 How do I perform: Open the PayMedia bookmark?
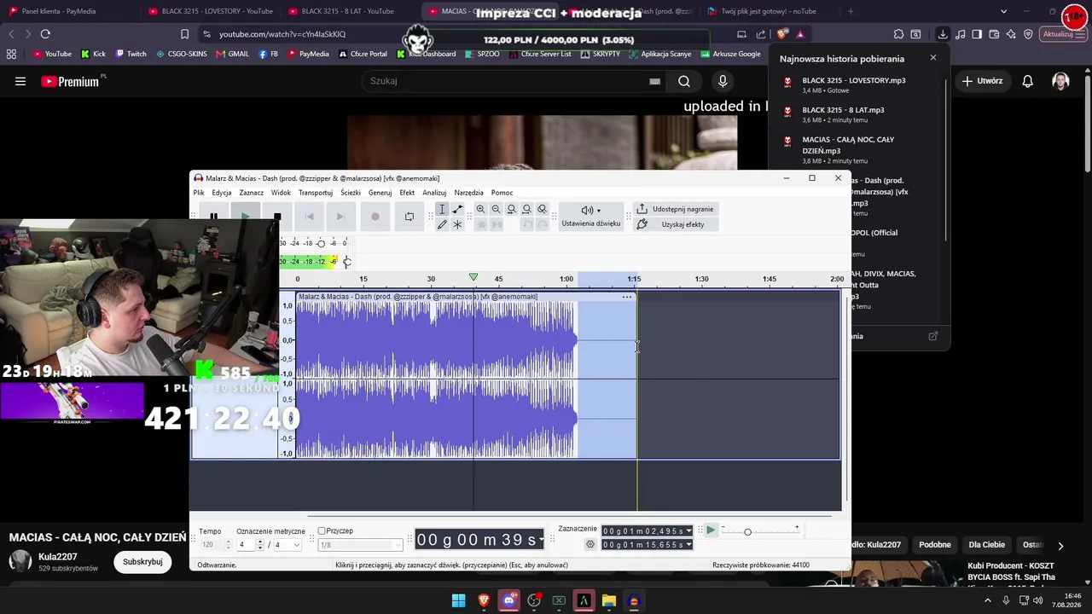(x=308, y=54)
